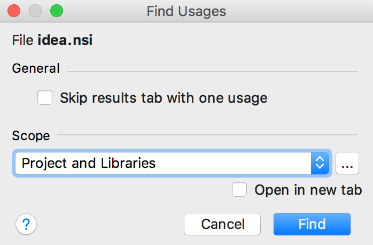The height and width of the screenshot is (245, 373).
Task: Enable Skip results tab with one usage checkbox
Action: [45, 98]
